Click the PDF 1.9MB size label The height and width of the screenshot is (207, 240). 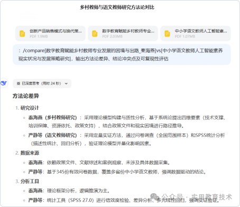coord(39,36)
